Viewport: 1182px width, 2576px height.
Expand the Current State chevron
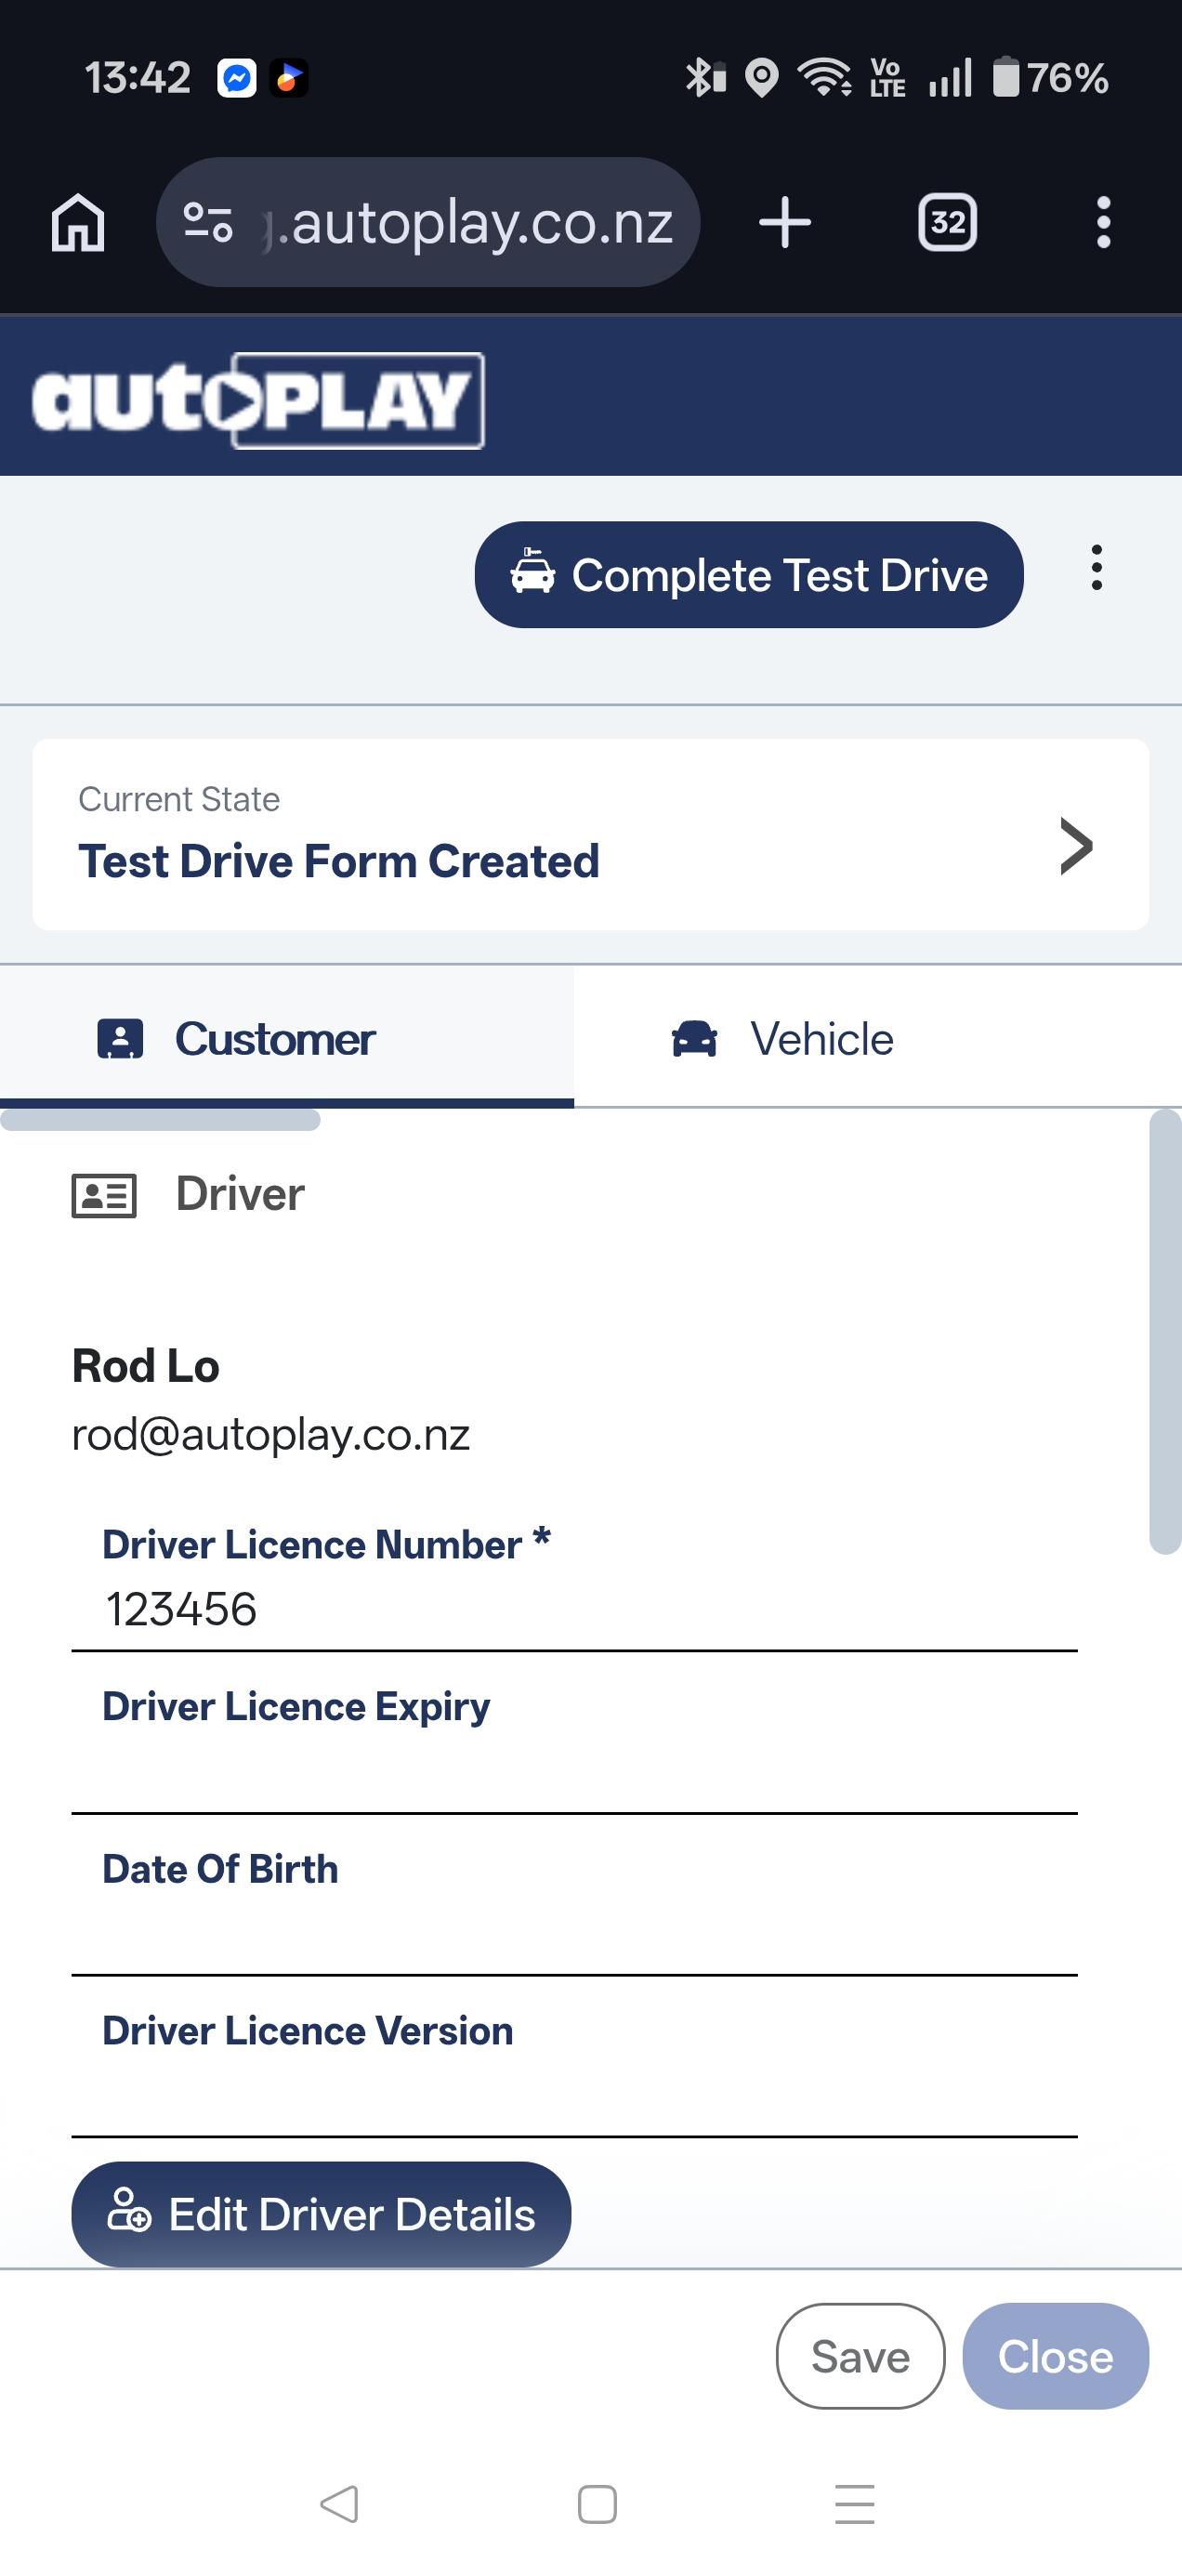pyautogui.click(x=1076, y=846)
